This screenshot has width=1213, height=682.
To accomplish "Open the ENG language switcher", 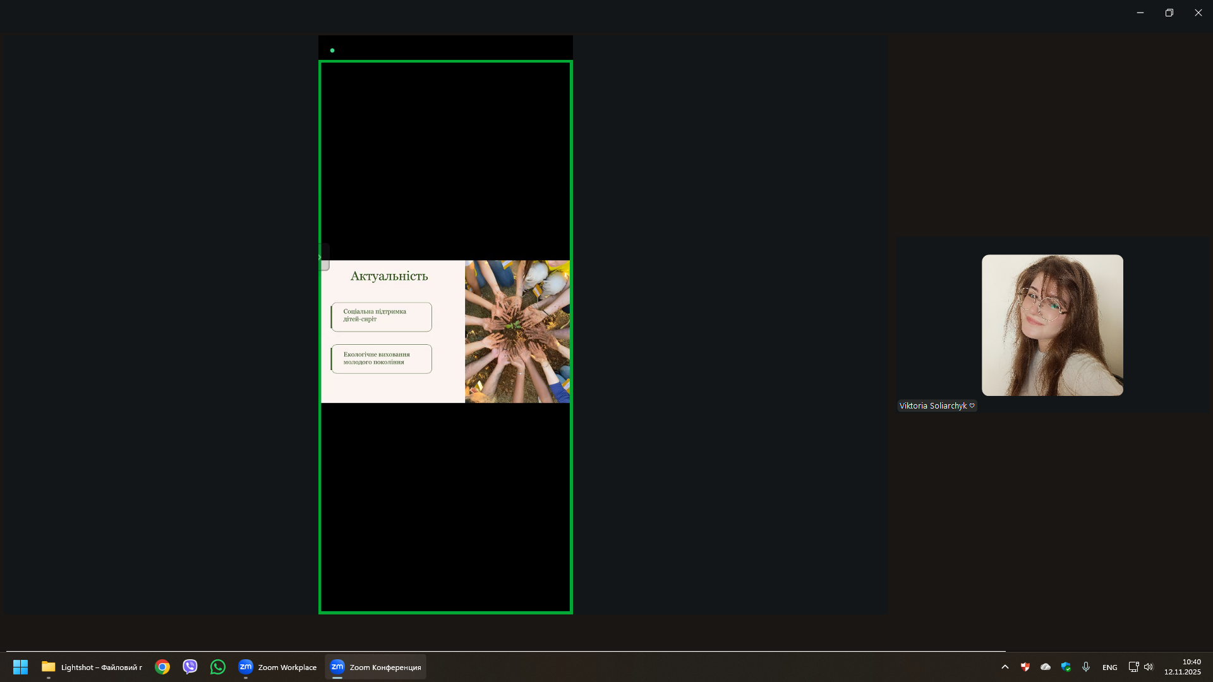I will tap(1109, 667).
